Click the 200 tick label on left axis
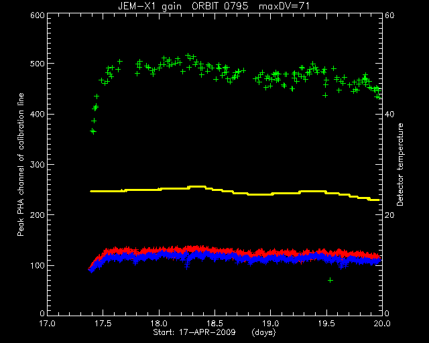 [x=38, y=215]
